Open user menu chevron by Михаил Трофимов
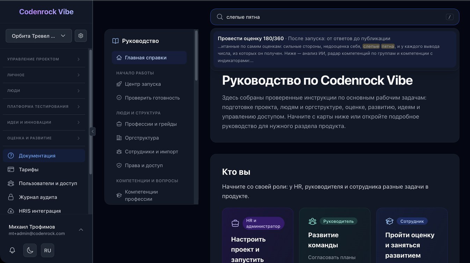Viewport: 470px width, 263px height. (81, 230)
